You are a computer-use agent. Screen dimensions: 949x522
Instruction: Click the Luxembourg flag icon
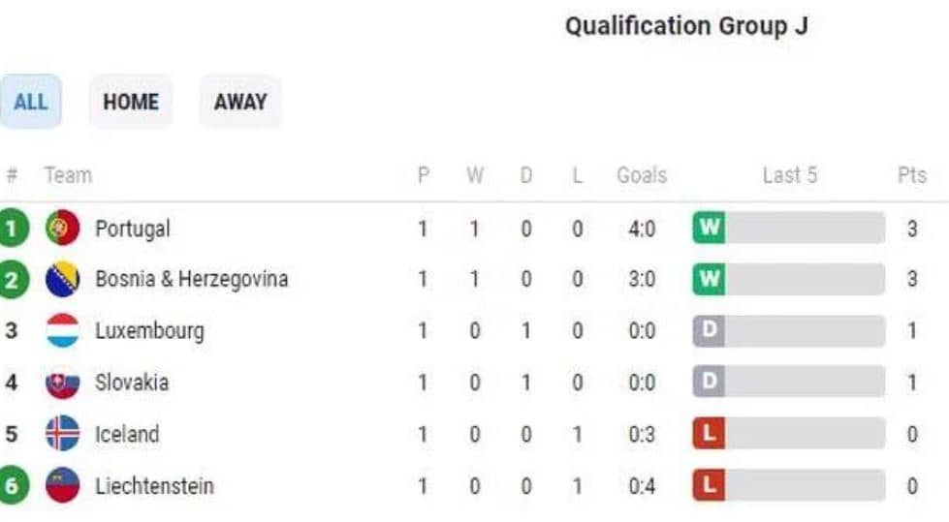[x=62, y=330]
